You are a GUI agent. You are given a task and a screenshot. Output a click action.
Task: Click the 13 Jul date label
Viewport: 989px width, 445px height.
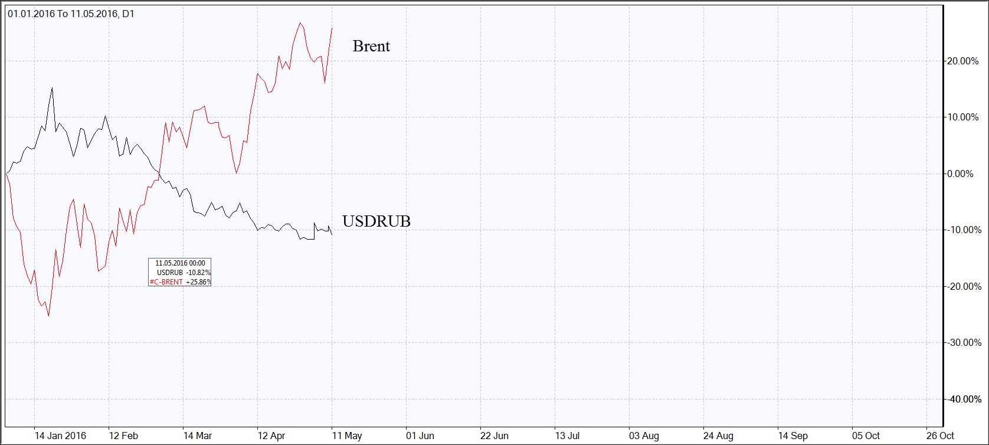point(567,436)
